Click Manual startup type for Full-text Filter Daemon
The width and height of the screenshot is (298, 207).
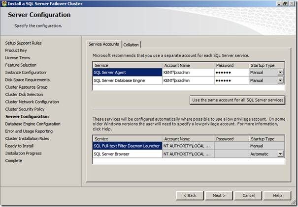tap(266, 146)
